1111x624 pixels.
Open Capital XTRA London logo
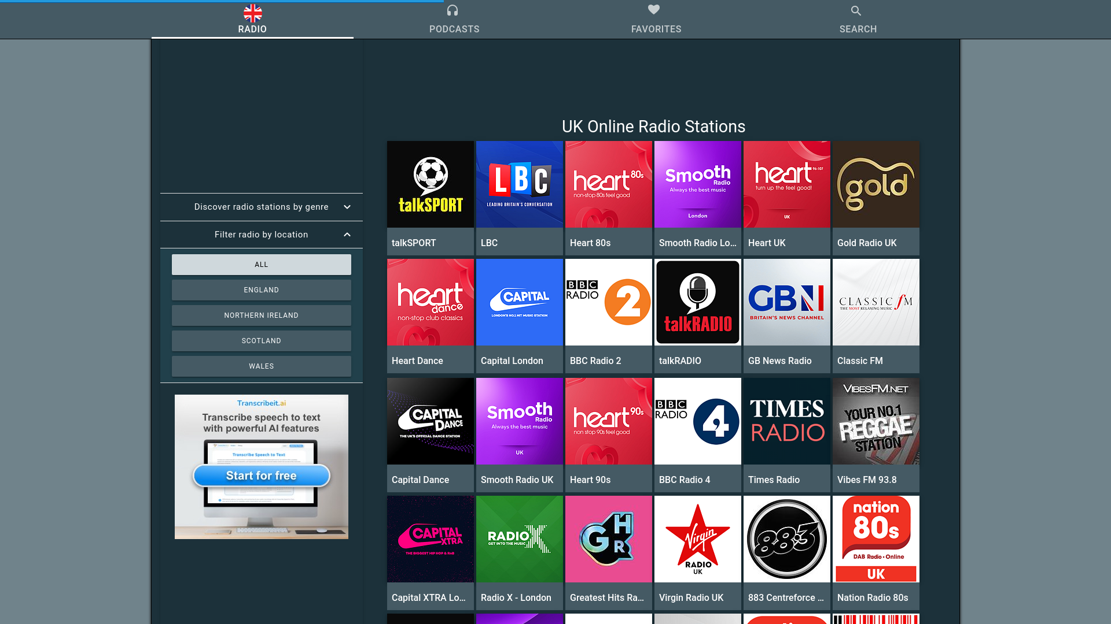[x=431, y=539]
